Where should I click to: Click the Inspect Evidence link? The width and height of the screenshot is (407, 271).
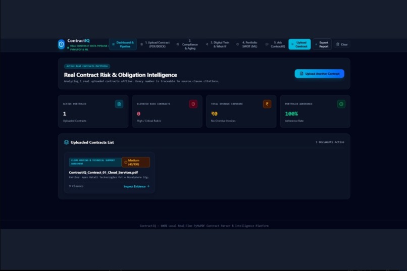point(136,186)
